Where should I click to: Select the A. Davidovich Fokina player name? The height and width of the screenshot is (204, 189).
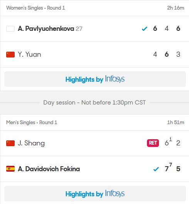(x=49, y=169)
